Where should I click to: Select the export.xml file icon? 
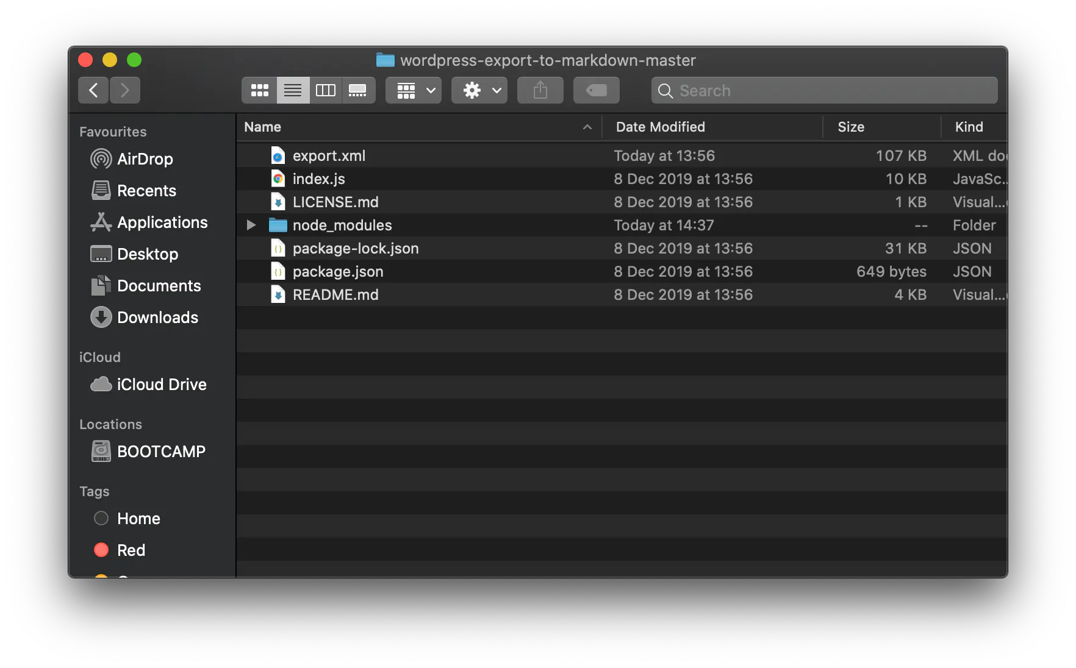point(278,155)
